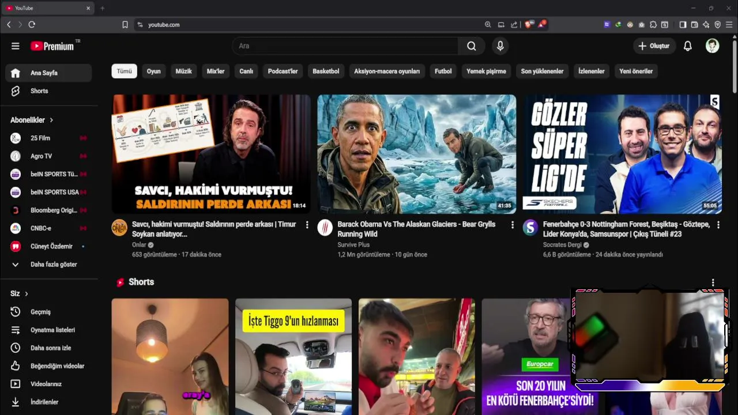The height and width of the screenshot is (415, 738).
Task: Select the Tümü filter chip
Action: 124,71
